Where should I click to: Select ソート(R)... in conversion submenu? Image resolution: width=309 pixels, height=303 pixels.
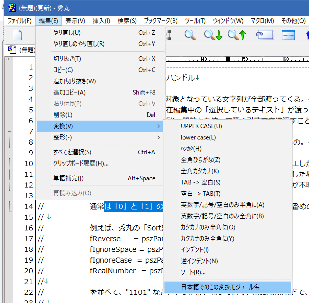point(193,272)
